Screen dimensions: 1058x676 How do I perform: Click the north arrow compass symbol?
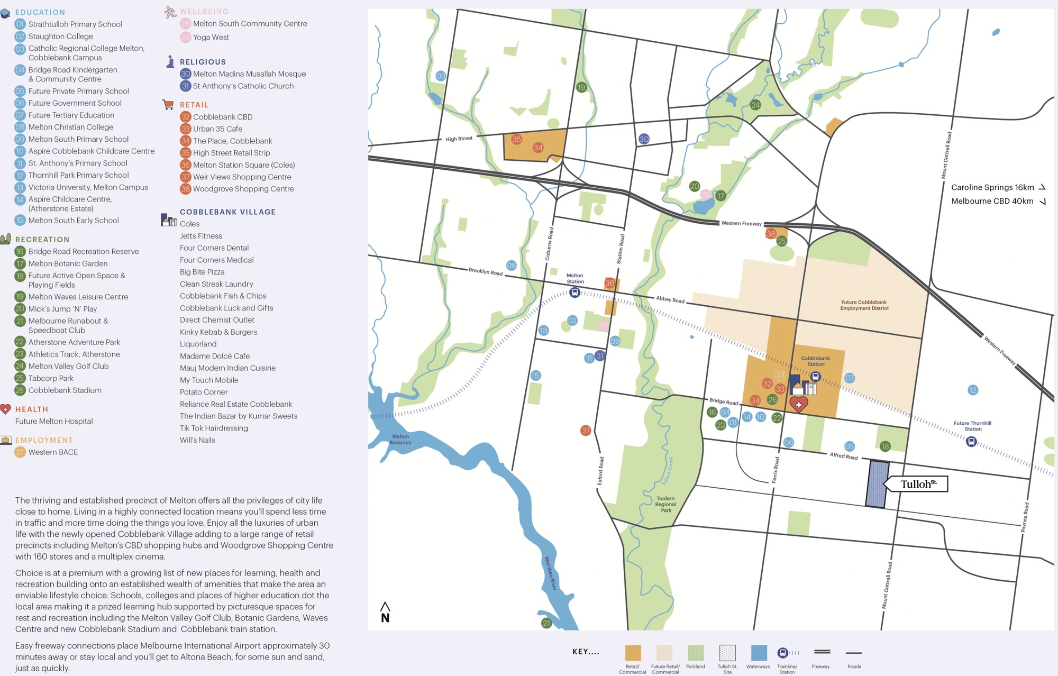(385, 612)
